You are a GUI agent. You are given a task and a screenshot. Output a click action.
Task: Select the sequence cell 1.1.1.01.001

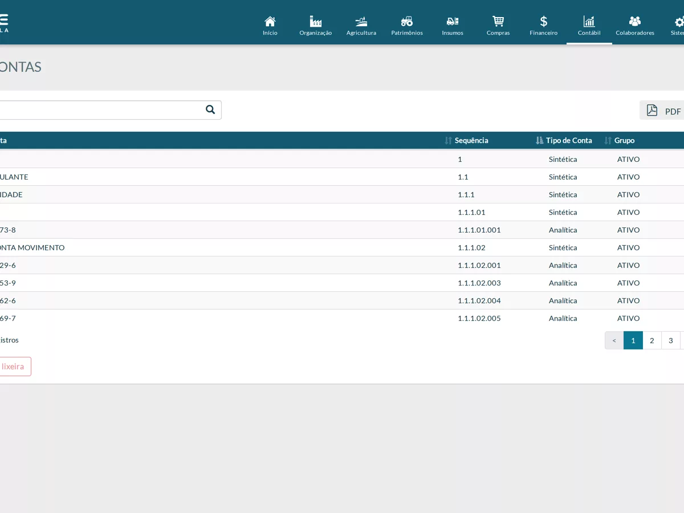[x=479, y=230]
